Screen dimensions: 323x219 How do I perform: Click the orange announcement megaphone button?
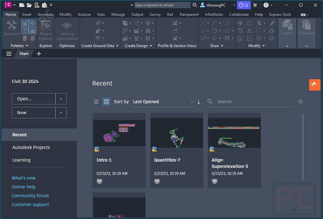[x=315, y=85]
